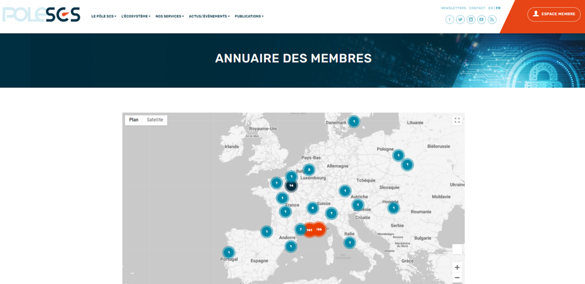
Task: Open the RSS feed icon
Action: pos(492,20)
